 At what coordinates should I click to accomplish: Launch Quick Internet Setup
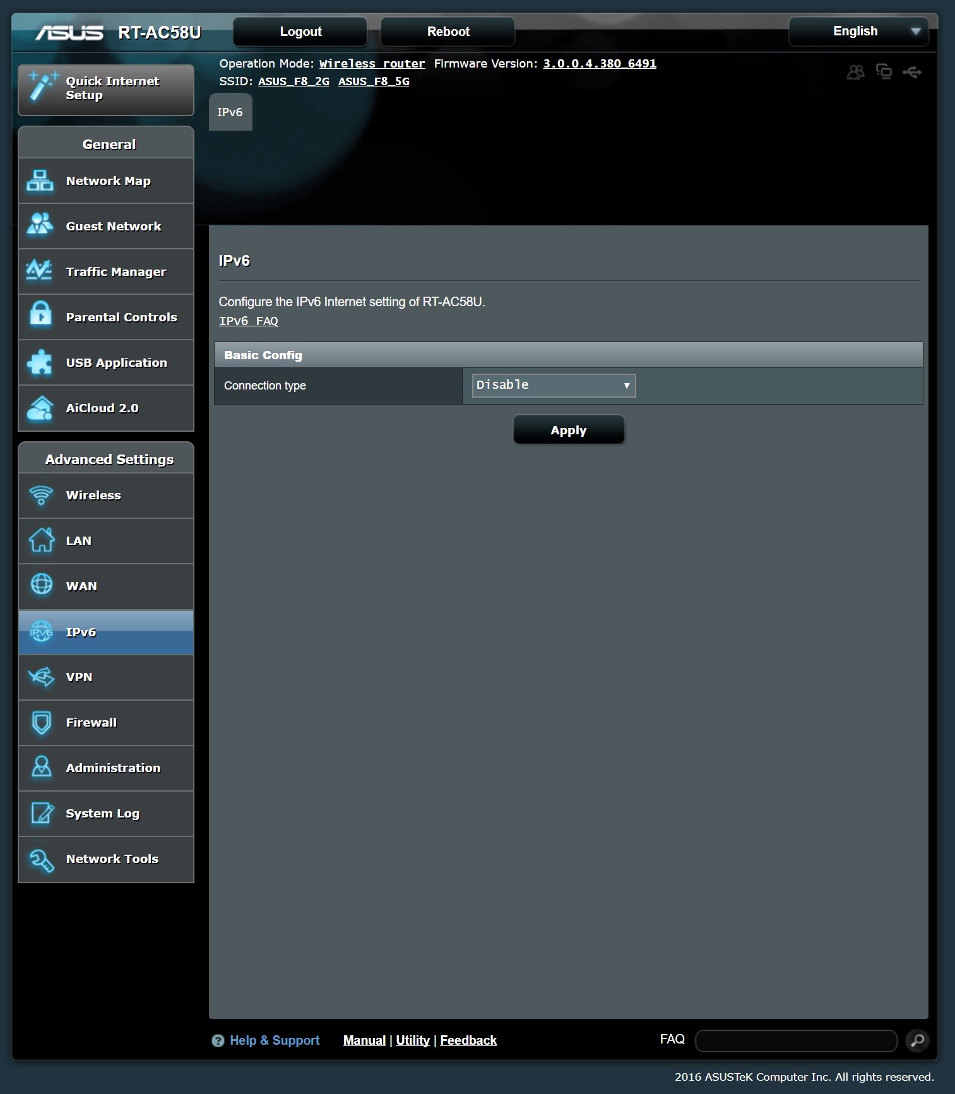(x=106, y=90)
